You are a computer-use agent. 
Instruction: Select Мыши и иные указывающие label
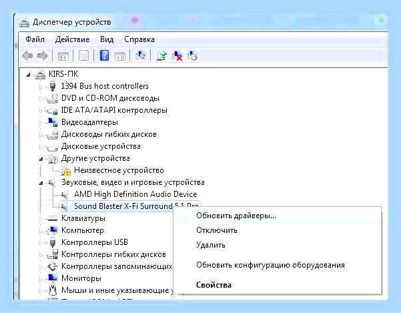click(115, 290)
